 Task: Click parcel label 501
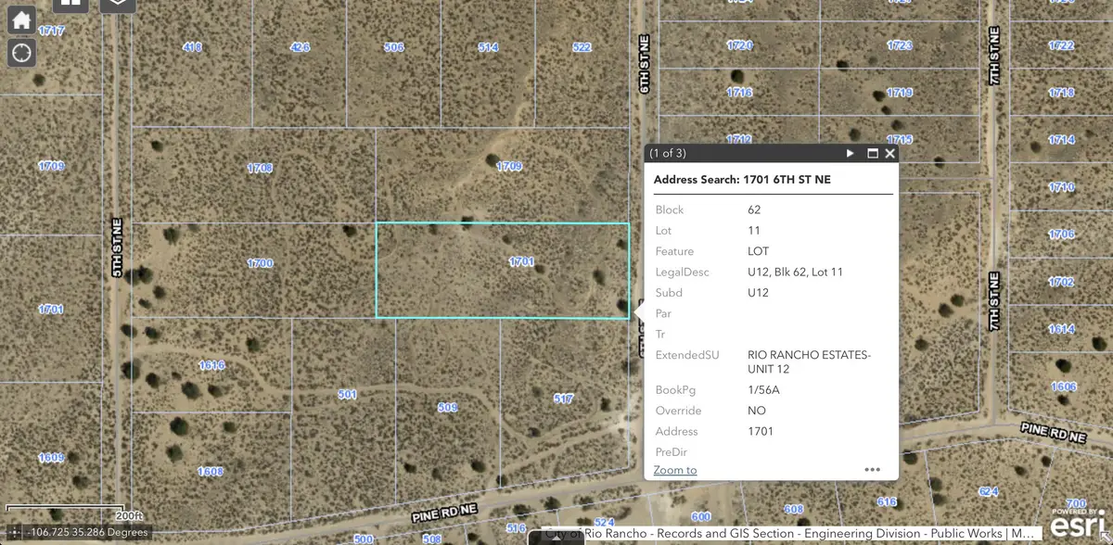click(x=347, y=395)
